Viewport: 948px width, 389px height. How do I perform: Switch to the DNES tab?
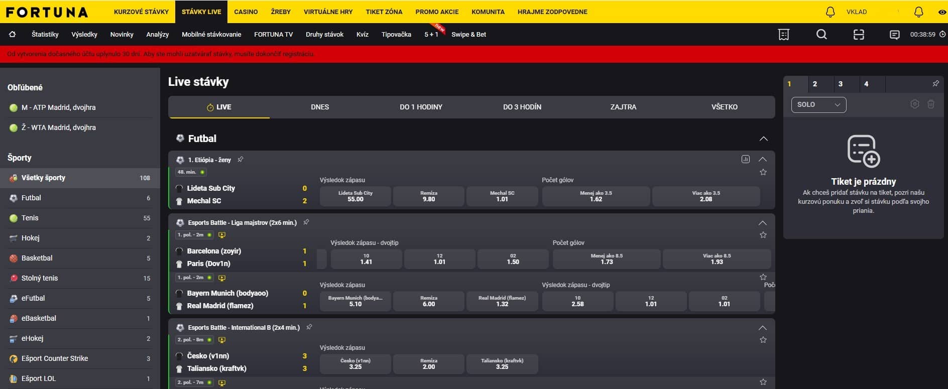tap(320, 107)
